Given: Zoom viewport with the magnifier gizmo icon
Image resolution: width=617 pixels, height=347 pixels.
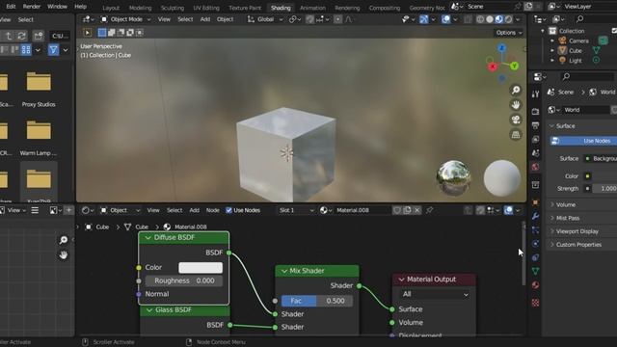Looking at the screenshot, I should [x=516, y=90].
